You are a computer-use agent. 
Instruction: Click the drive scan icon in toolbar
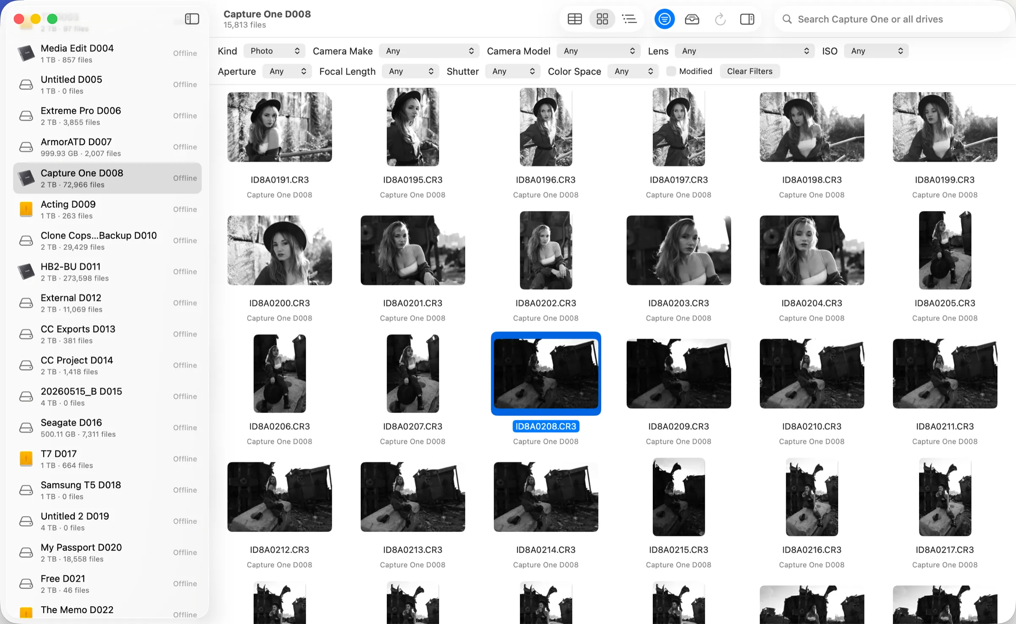(x=692, y=19)
